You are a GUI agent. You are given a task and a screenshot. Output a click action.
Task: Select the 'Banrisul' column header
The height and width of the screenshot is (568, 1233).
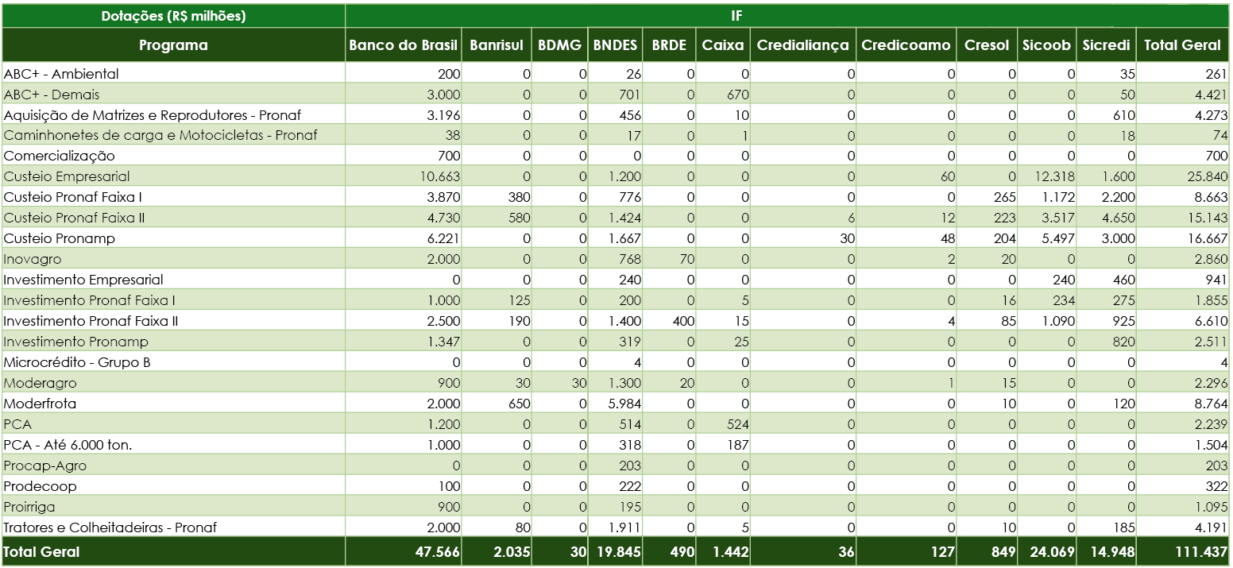point(497,45)
